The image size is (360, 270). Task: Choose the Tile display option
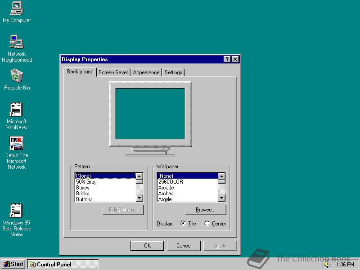click(x=188, y=223)
